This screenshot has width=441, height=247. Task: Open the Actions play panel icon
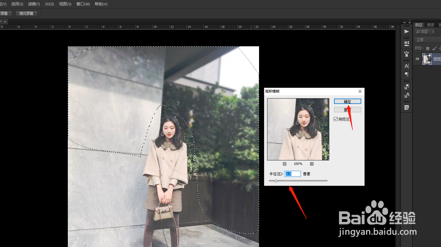(x=407, y=31)
